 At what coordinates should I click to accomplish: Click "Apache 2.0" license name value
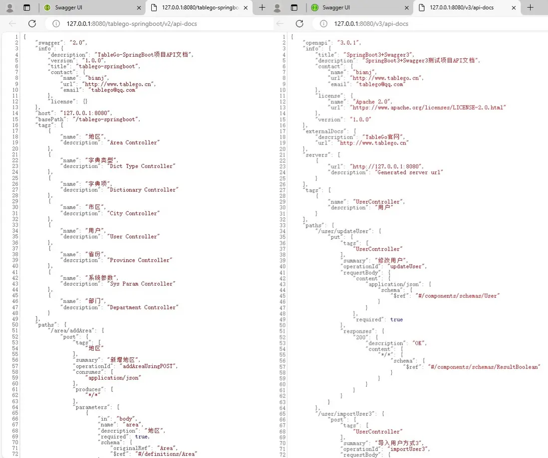[372, 102]
